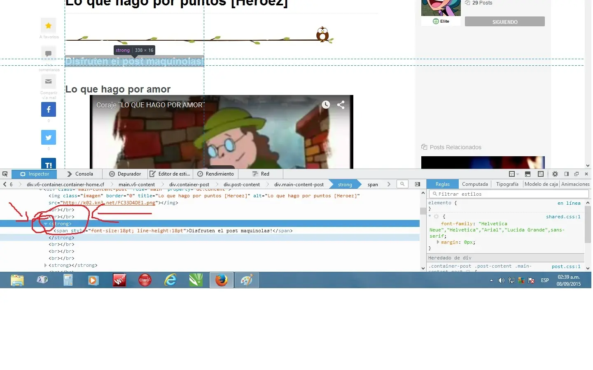Screen dimensions: 593x370
Task: Select div.v6-container.container-home.cf breadcrumb
Action: click(x=65, y=185)
